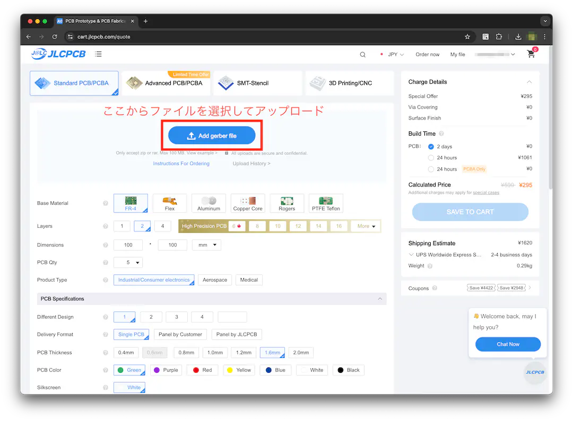Image resolution: width=573 pixels, height=421 pixels.
Task: Select the 24 hours PCBA Only option
Action: (x=431, y=169)
